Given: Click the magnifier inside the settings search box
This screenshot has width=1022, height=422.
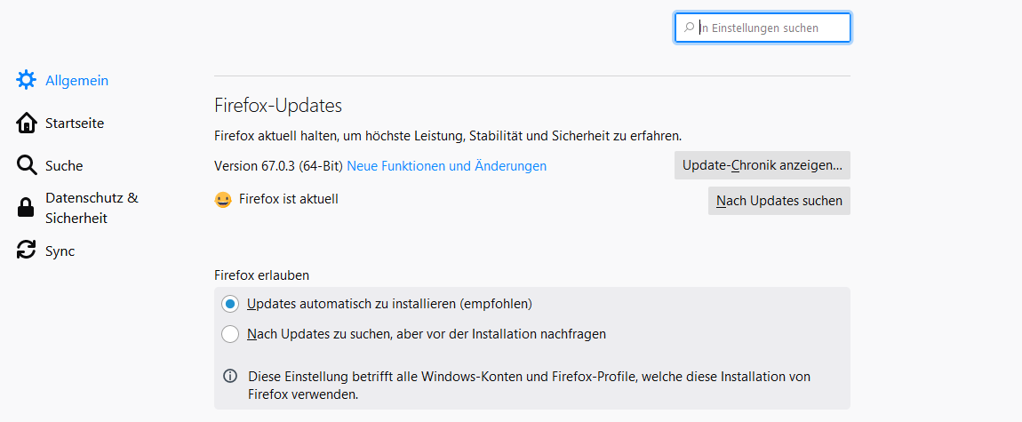Looking at the screenshot, I should (689, 28).
